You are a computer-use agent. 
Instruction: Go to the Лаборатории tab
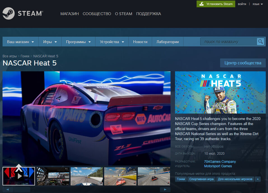[167, 42]
